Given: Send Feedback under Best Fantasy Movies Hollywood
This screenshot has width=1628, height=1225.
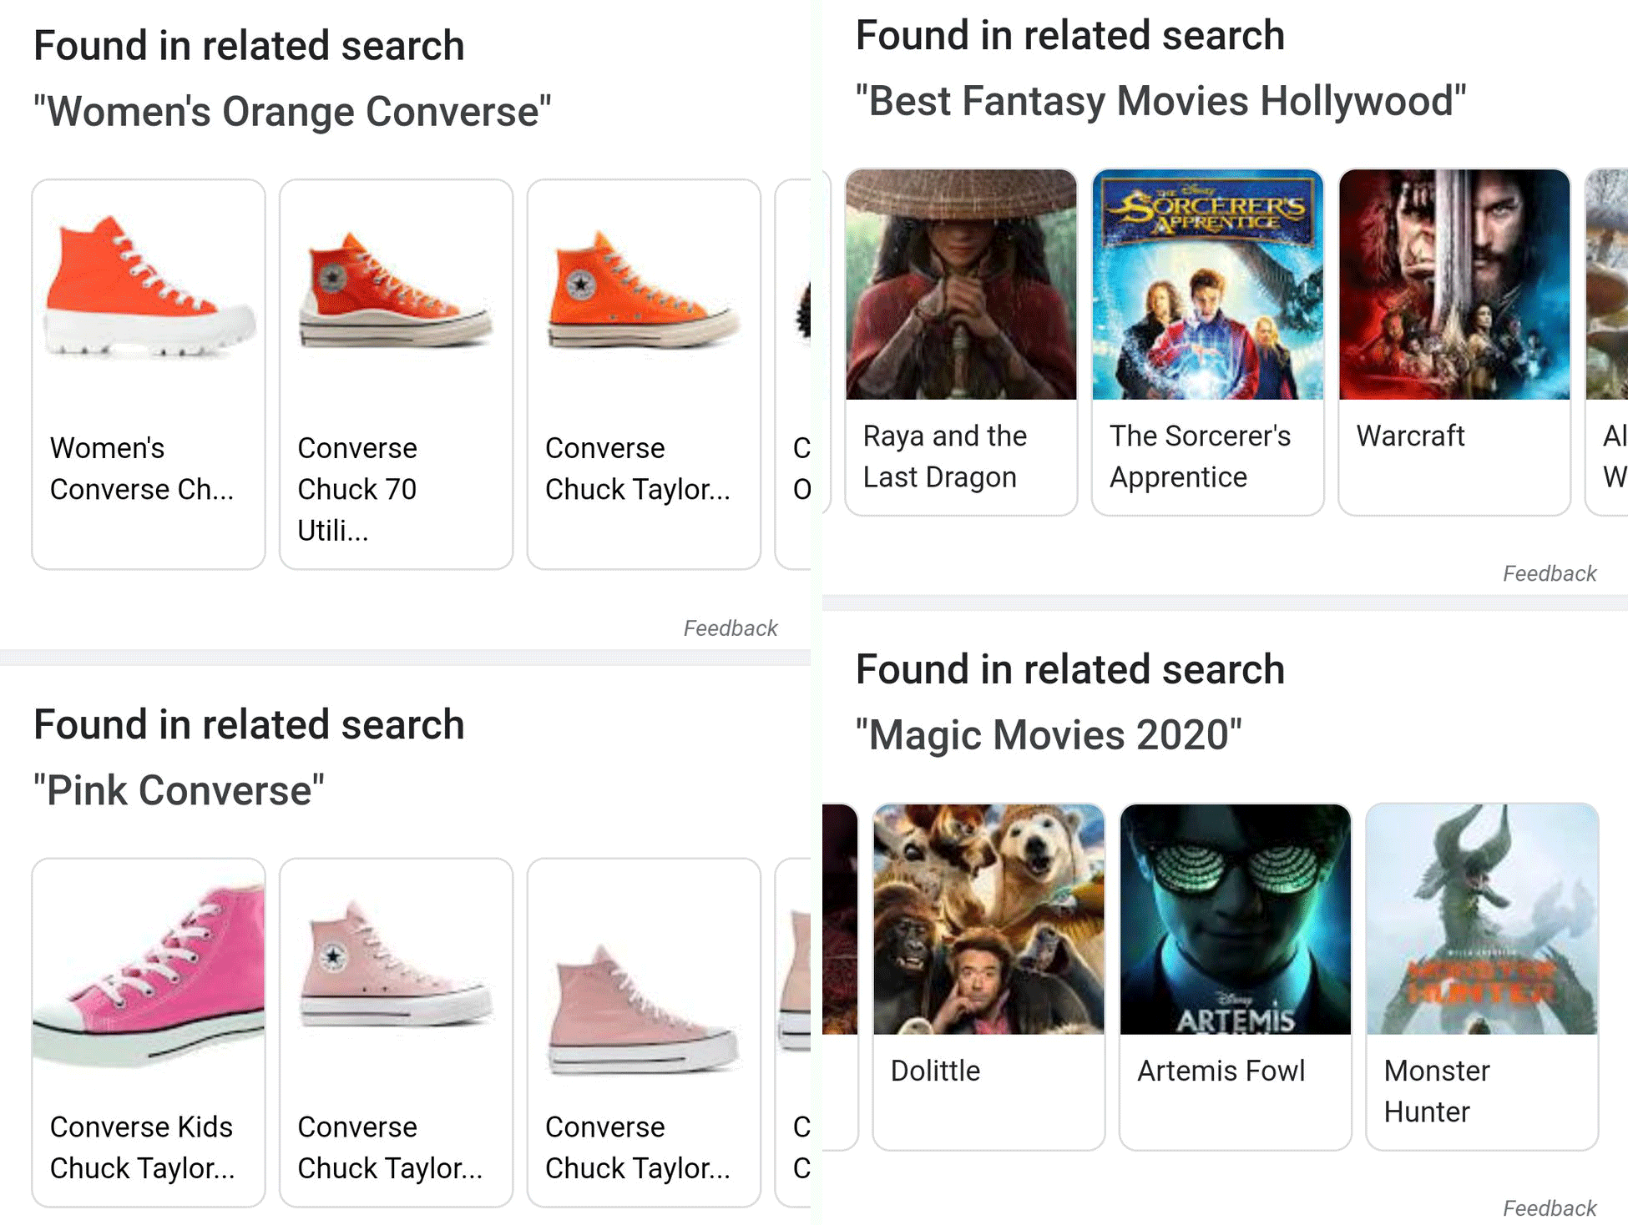Looking at the screenshot, I should coord(1550,573).
